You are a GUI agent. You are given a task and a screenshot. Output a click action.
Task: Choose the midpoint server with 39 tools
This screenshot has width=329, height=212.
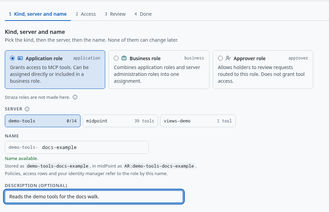coord(120,121)
